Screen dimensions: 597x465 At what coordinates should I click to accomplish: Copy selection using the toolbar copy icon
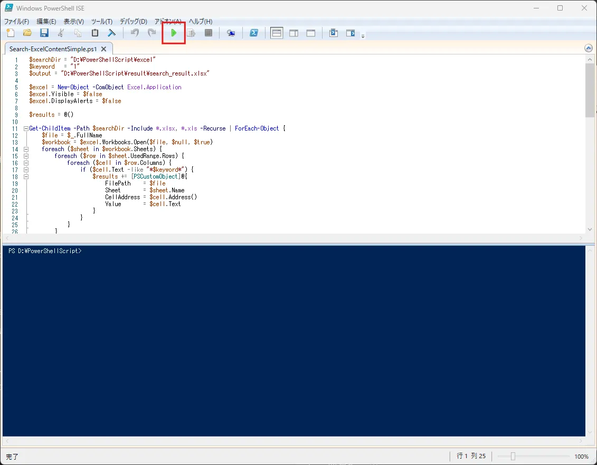78,33
